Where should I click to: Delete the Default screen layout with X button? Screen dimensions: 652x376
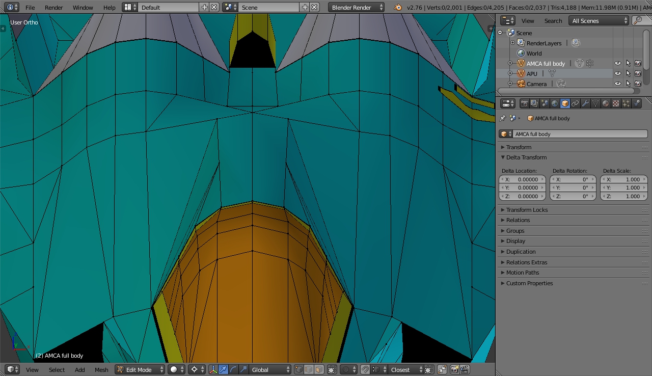tap(214, 7)
